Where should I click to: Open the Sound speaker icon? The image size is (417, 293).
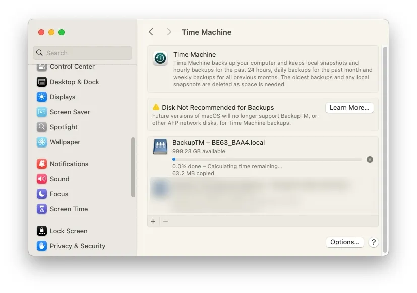(x=42, y=179)
